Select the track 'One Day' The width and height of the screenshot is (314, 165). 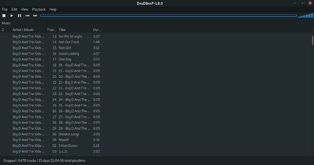65,59
